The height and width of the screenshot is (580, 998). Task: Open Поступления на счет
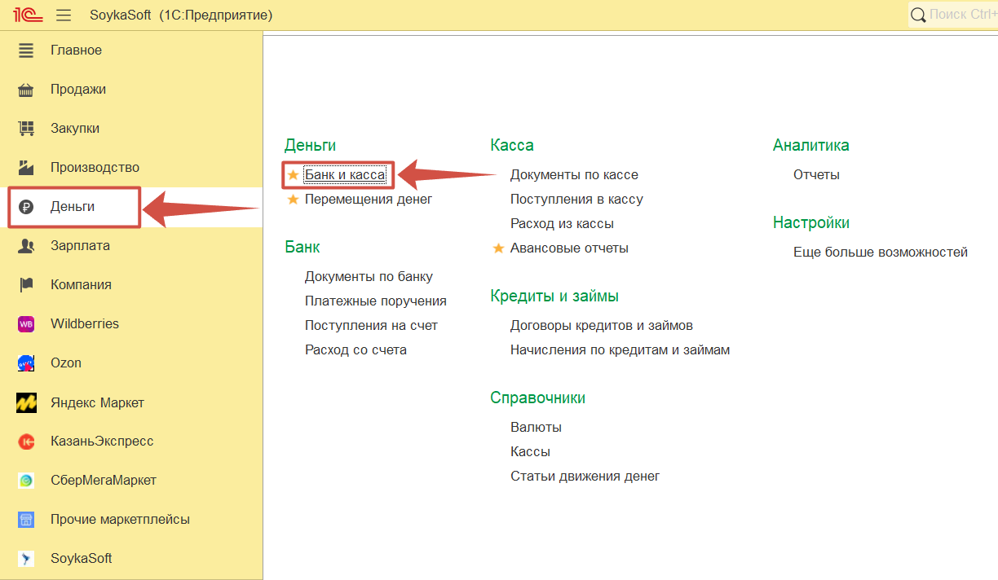pos(371,325)
